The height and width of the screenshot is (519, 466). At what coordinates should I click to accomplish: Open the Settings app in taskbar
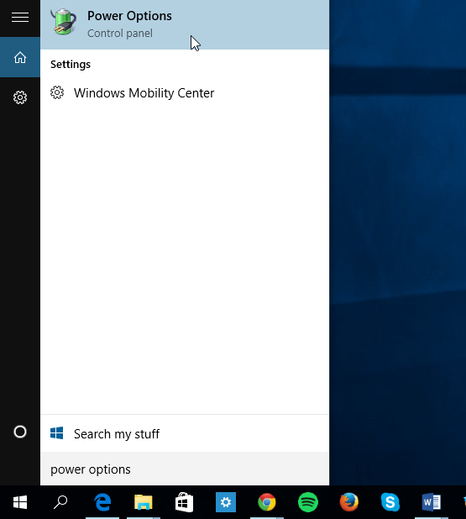(226, 502)
